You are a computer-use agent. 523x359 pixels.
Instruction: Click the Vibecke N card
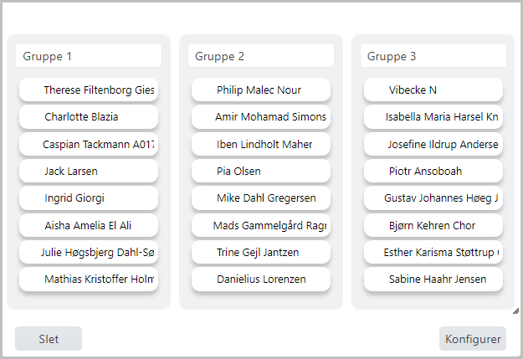coord(433,90)
